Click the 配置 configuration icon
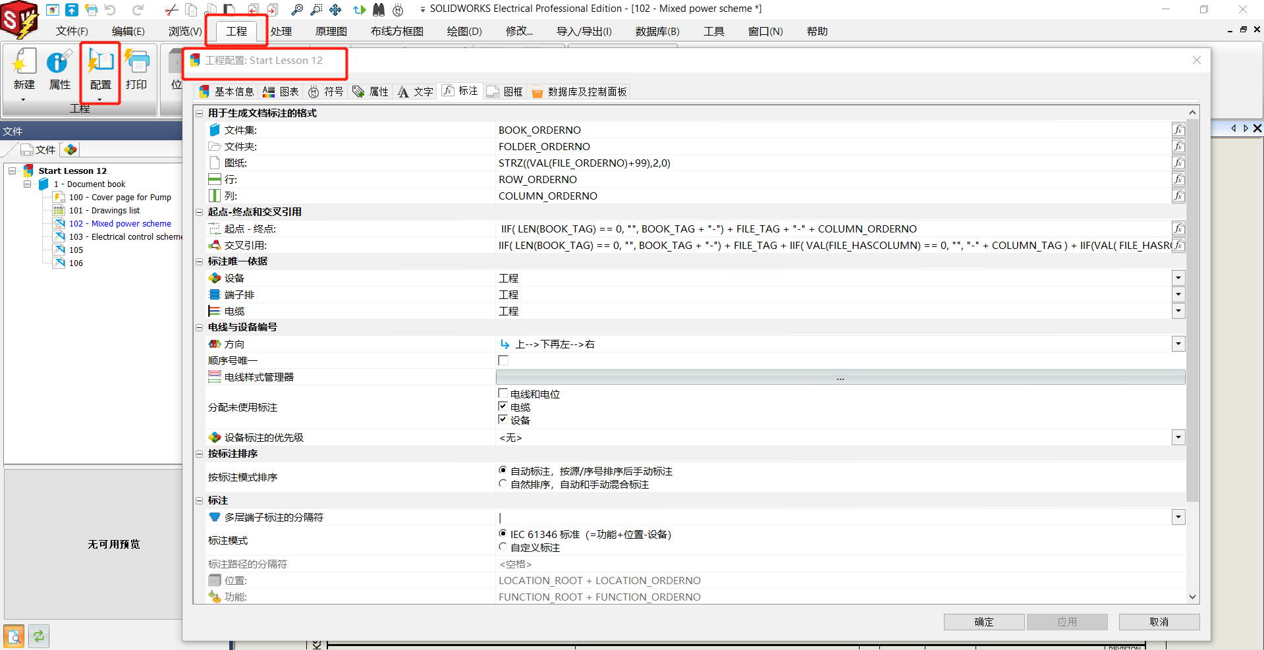The height and width of the screenshot is (650, 1264). [x=100, y=69]
